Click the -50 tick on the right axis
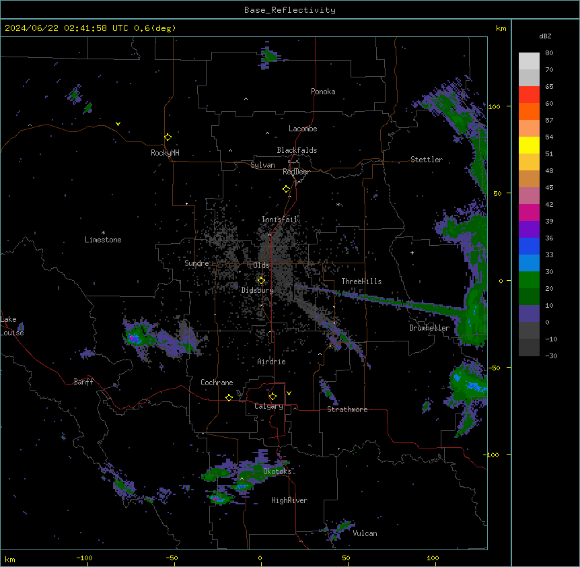 [x=494, y=368]
